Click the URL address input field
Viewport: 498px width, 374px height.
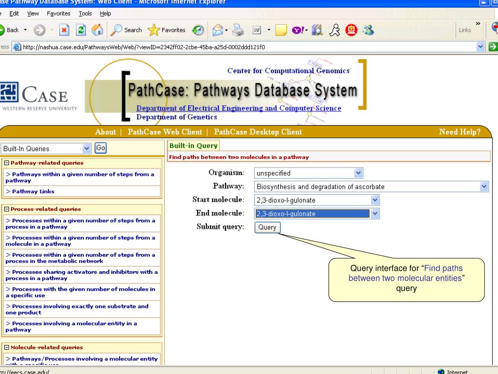coord(249,47)
